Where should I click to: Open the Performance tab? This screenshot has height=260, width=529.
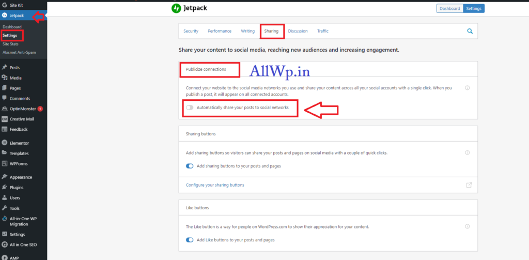(x=220, y=31)
